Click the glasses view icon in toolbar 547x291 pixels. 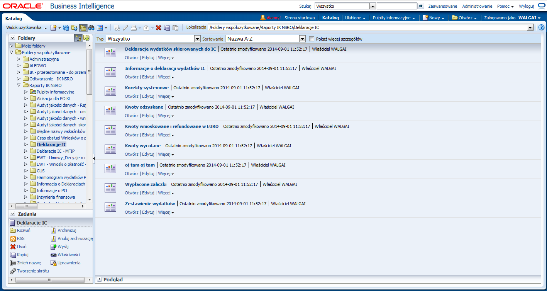(117, 27)
